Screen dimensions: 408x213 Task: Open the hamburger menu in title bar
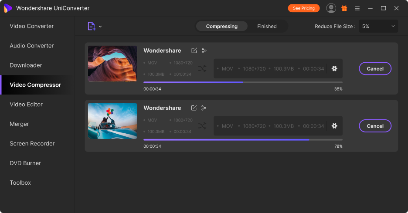(x=357, y=8)
